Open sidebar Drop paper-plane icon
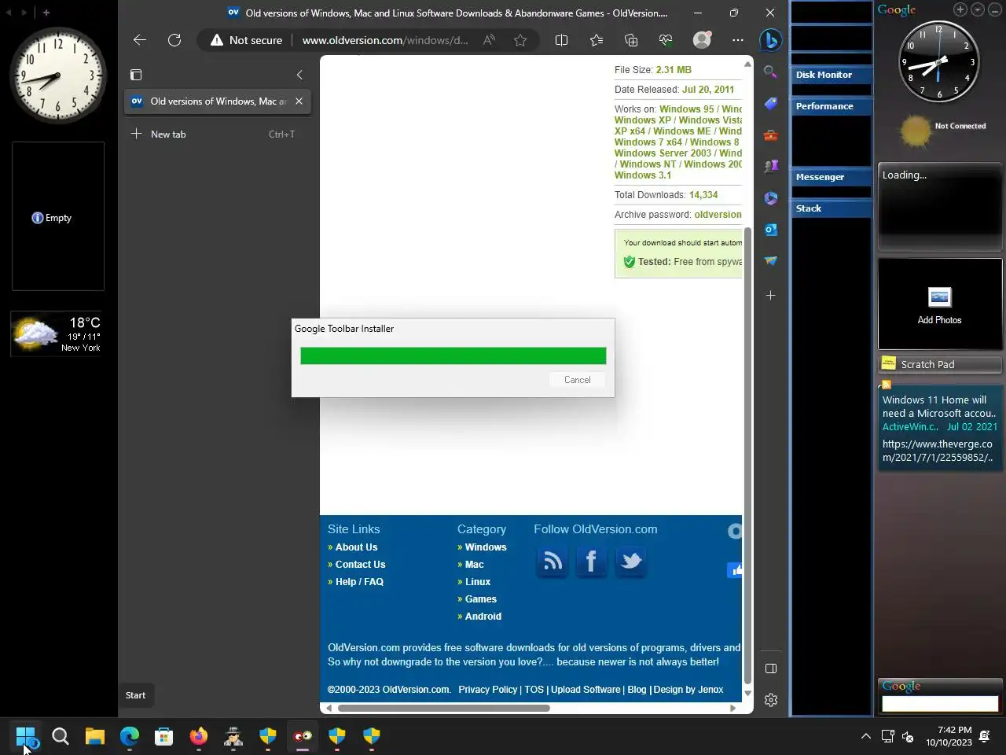 pos(771,261)
